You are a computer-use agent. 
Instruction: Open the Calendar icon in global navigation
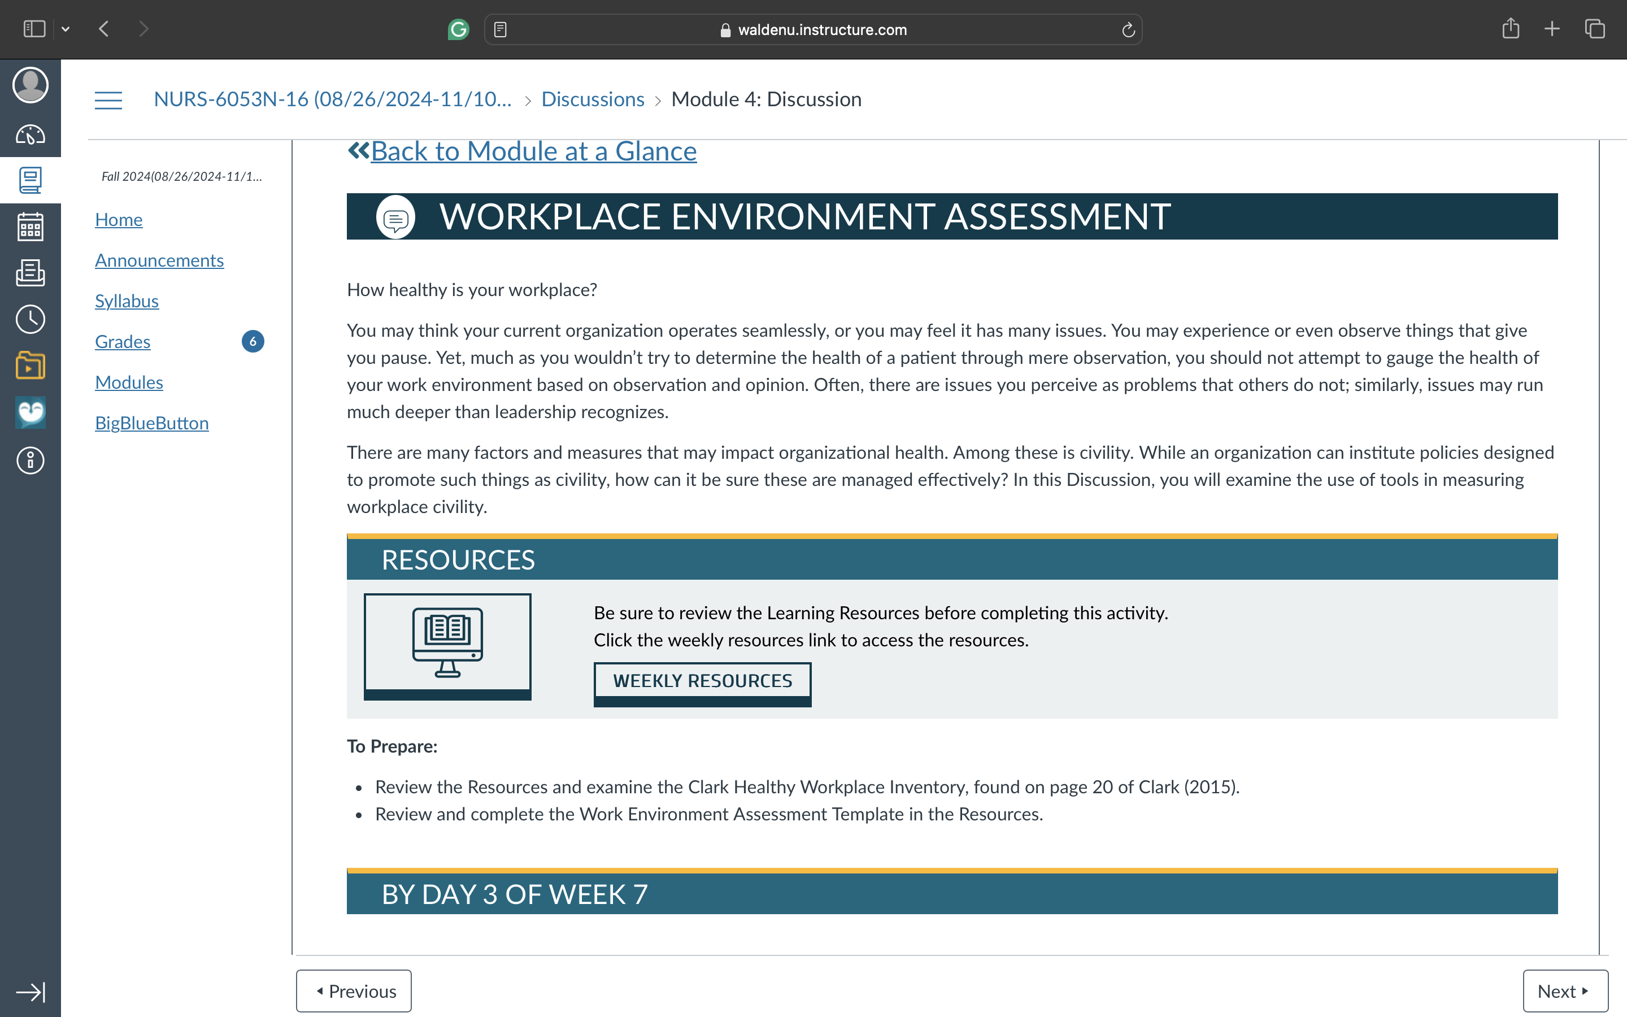point(31,227)
